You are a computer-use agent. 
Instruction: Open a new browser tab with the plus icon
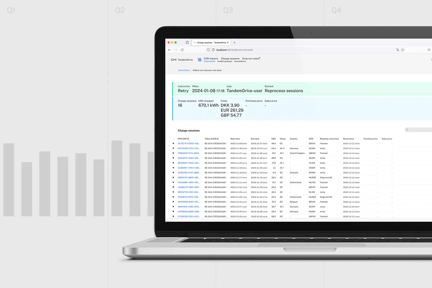234,42
